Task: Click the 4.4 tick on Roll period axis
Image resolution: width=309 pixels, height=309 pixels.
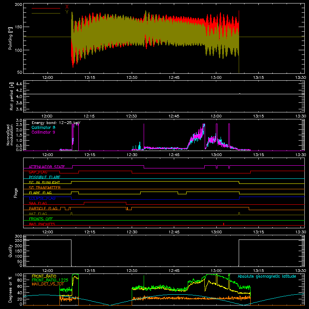Action: tap(19, 84)
